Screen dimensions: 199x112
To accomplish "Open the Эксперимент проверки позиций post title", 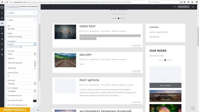I will (105, 111).
